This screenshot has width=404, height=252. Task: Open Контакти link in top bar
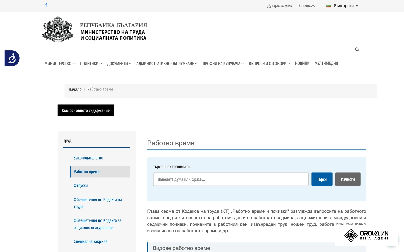pos(307,6)
